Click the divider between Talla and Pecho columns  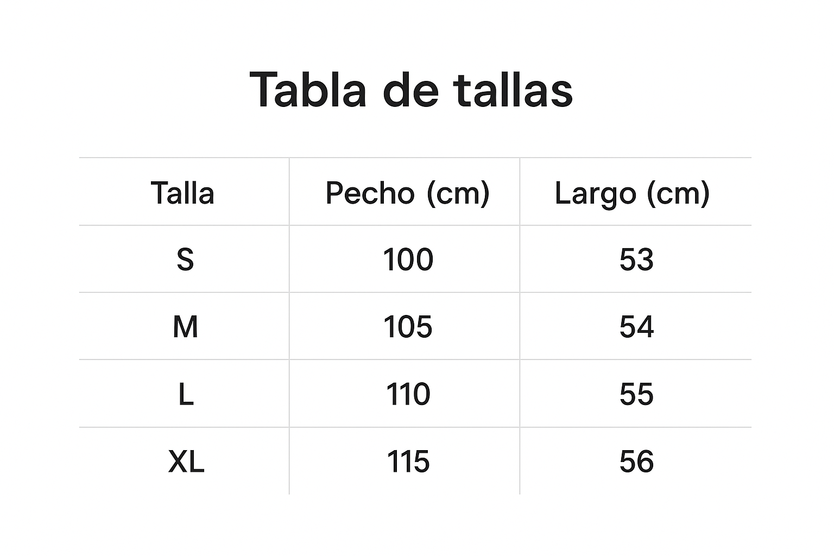pyautogui.click(x=289, y=326)
